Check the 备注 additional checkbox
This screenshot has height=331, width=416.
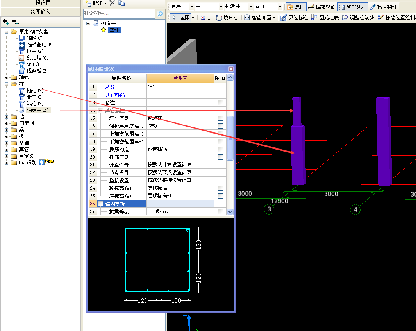coord(220,103)
